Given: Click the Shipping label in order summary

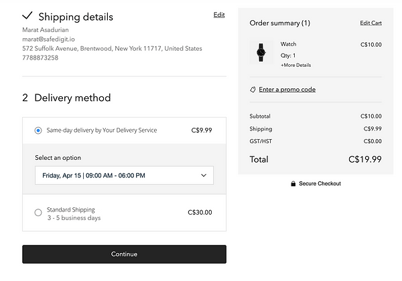Looking at the screenshot, I should [x=261, y=129].
